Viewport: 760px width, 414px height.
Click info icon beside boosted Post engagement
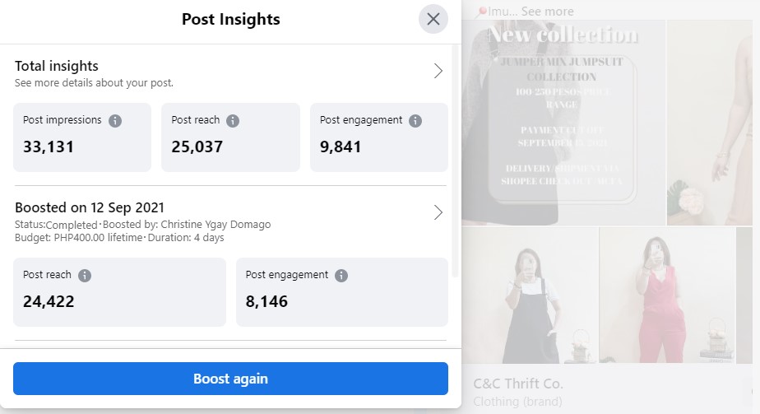point(341,276)
